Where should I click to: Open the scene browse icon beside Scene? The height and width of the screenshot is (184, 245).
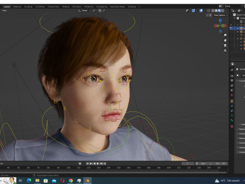[x=221, y=6]
